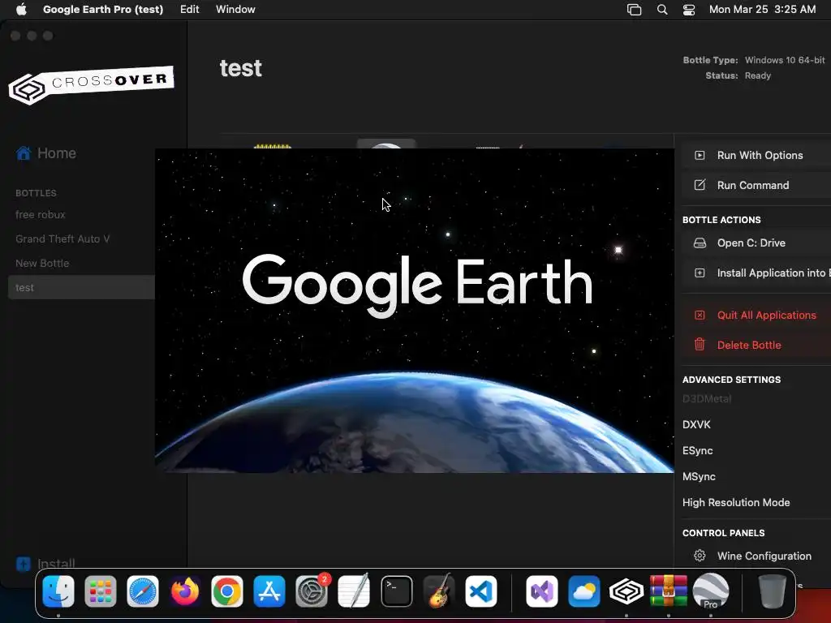Select the free robux bottle

pos(41,214)
